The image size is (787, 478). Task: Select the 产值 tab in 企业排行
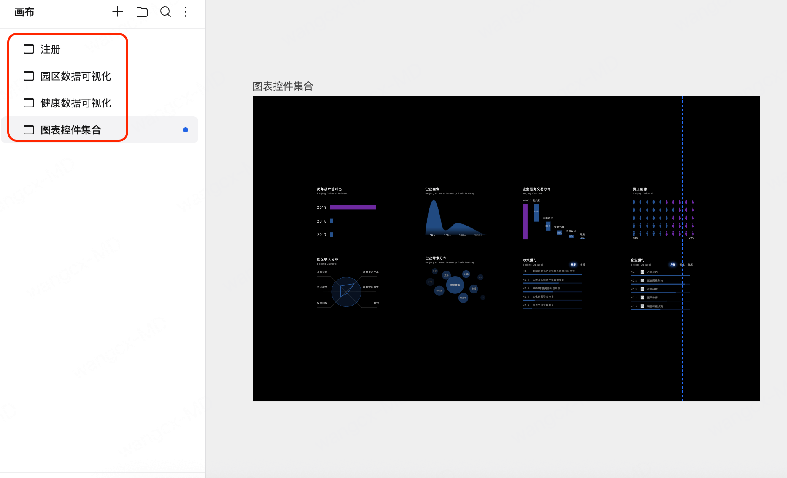(673, 265)
